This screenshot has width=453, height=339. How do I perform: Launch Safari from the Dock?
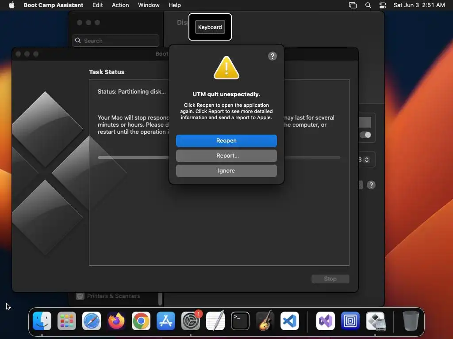(92, 321)
